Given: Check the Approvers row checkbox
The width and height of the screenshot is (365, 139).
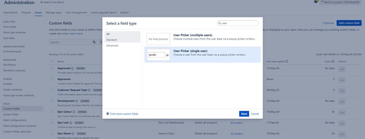Looking at the screenshot, I should [52, 79].
